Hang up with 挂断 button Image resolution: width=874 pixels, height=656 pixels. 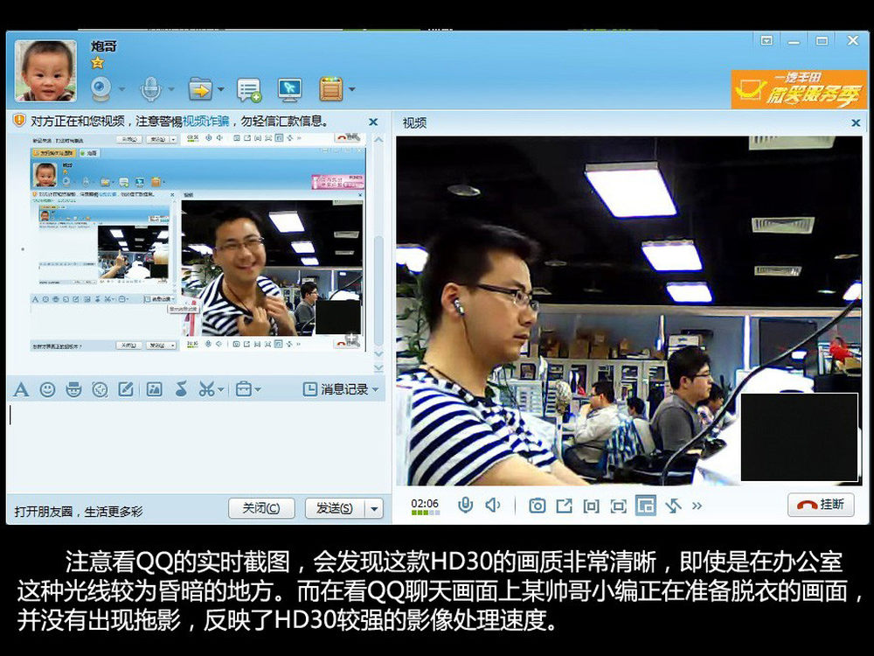coord(821,505)
